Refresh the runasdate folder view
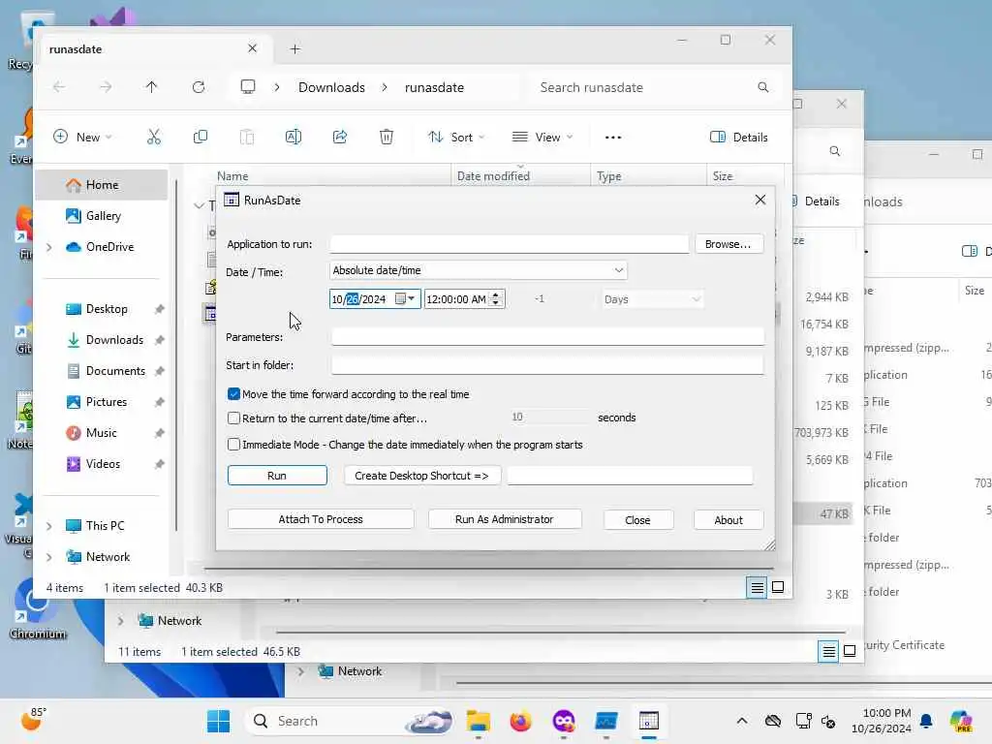Screen dimensions: 992x744 pyautogui.click(x=199, y=87)
